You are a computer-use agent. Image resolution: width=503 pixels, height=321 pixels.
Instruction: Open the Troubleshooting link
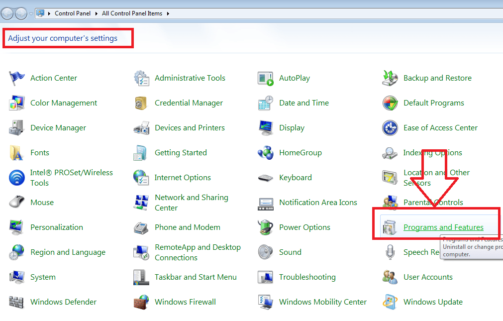tap(307, 277)
